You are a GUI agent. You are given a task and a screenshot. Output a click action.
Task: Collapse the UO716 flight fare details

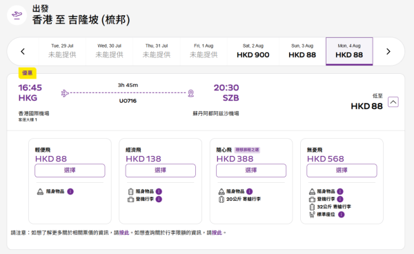coord(393,102)
